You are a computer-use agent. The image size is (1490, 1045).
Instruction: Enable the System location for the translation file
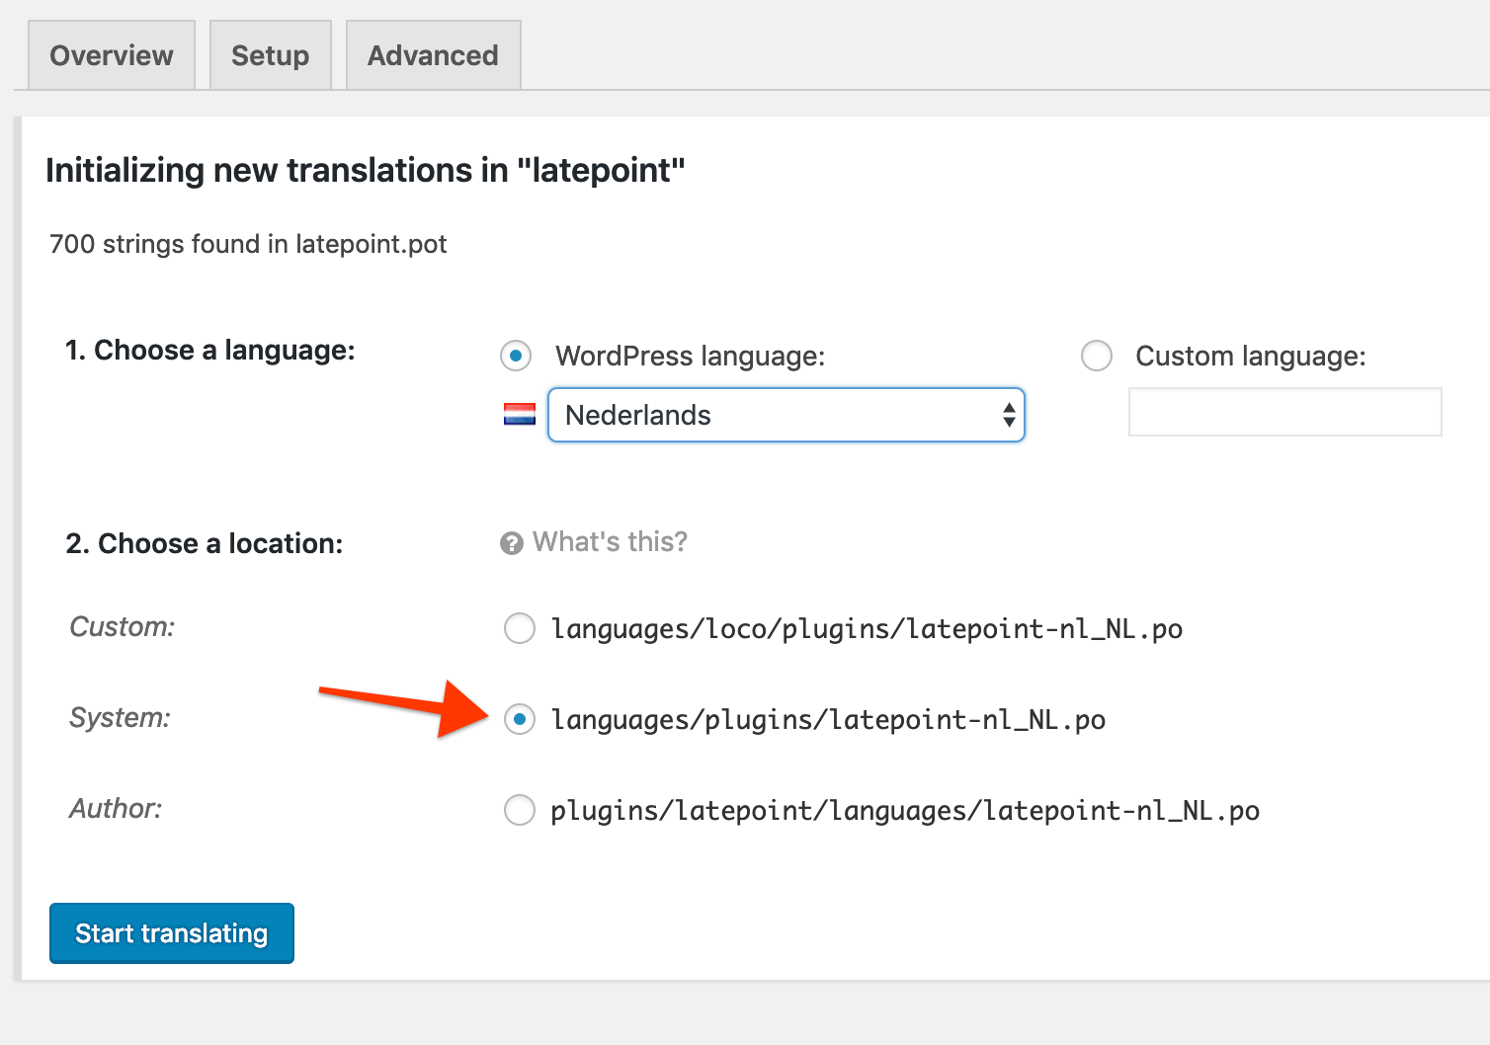point(520,719)
